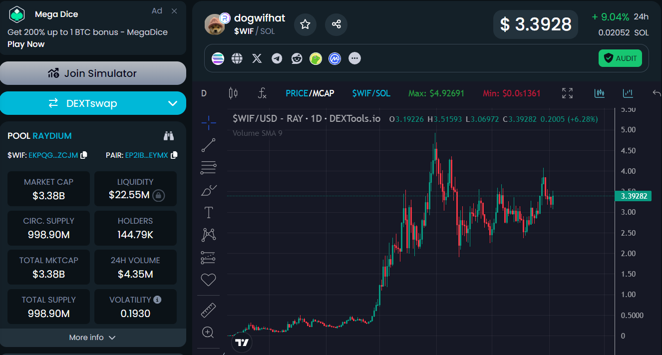Open the RAYDIUM pool link
Image resolution: width=662 pixels, height=355 pixels.
click(x=52, y=136)
